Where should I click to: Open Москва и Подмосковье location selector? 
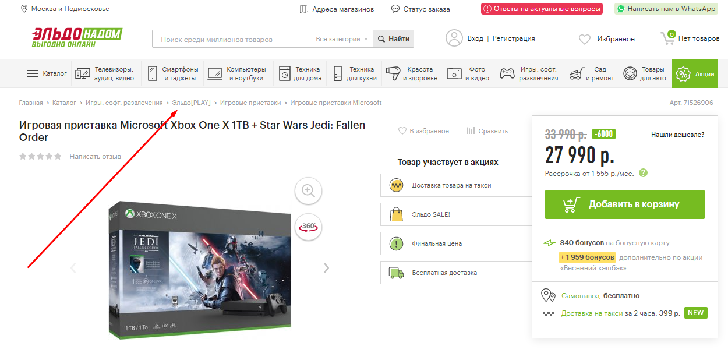click(x=65, y=9)
